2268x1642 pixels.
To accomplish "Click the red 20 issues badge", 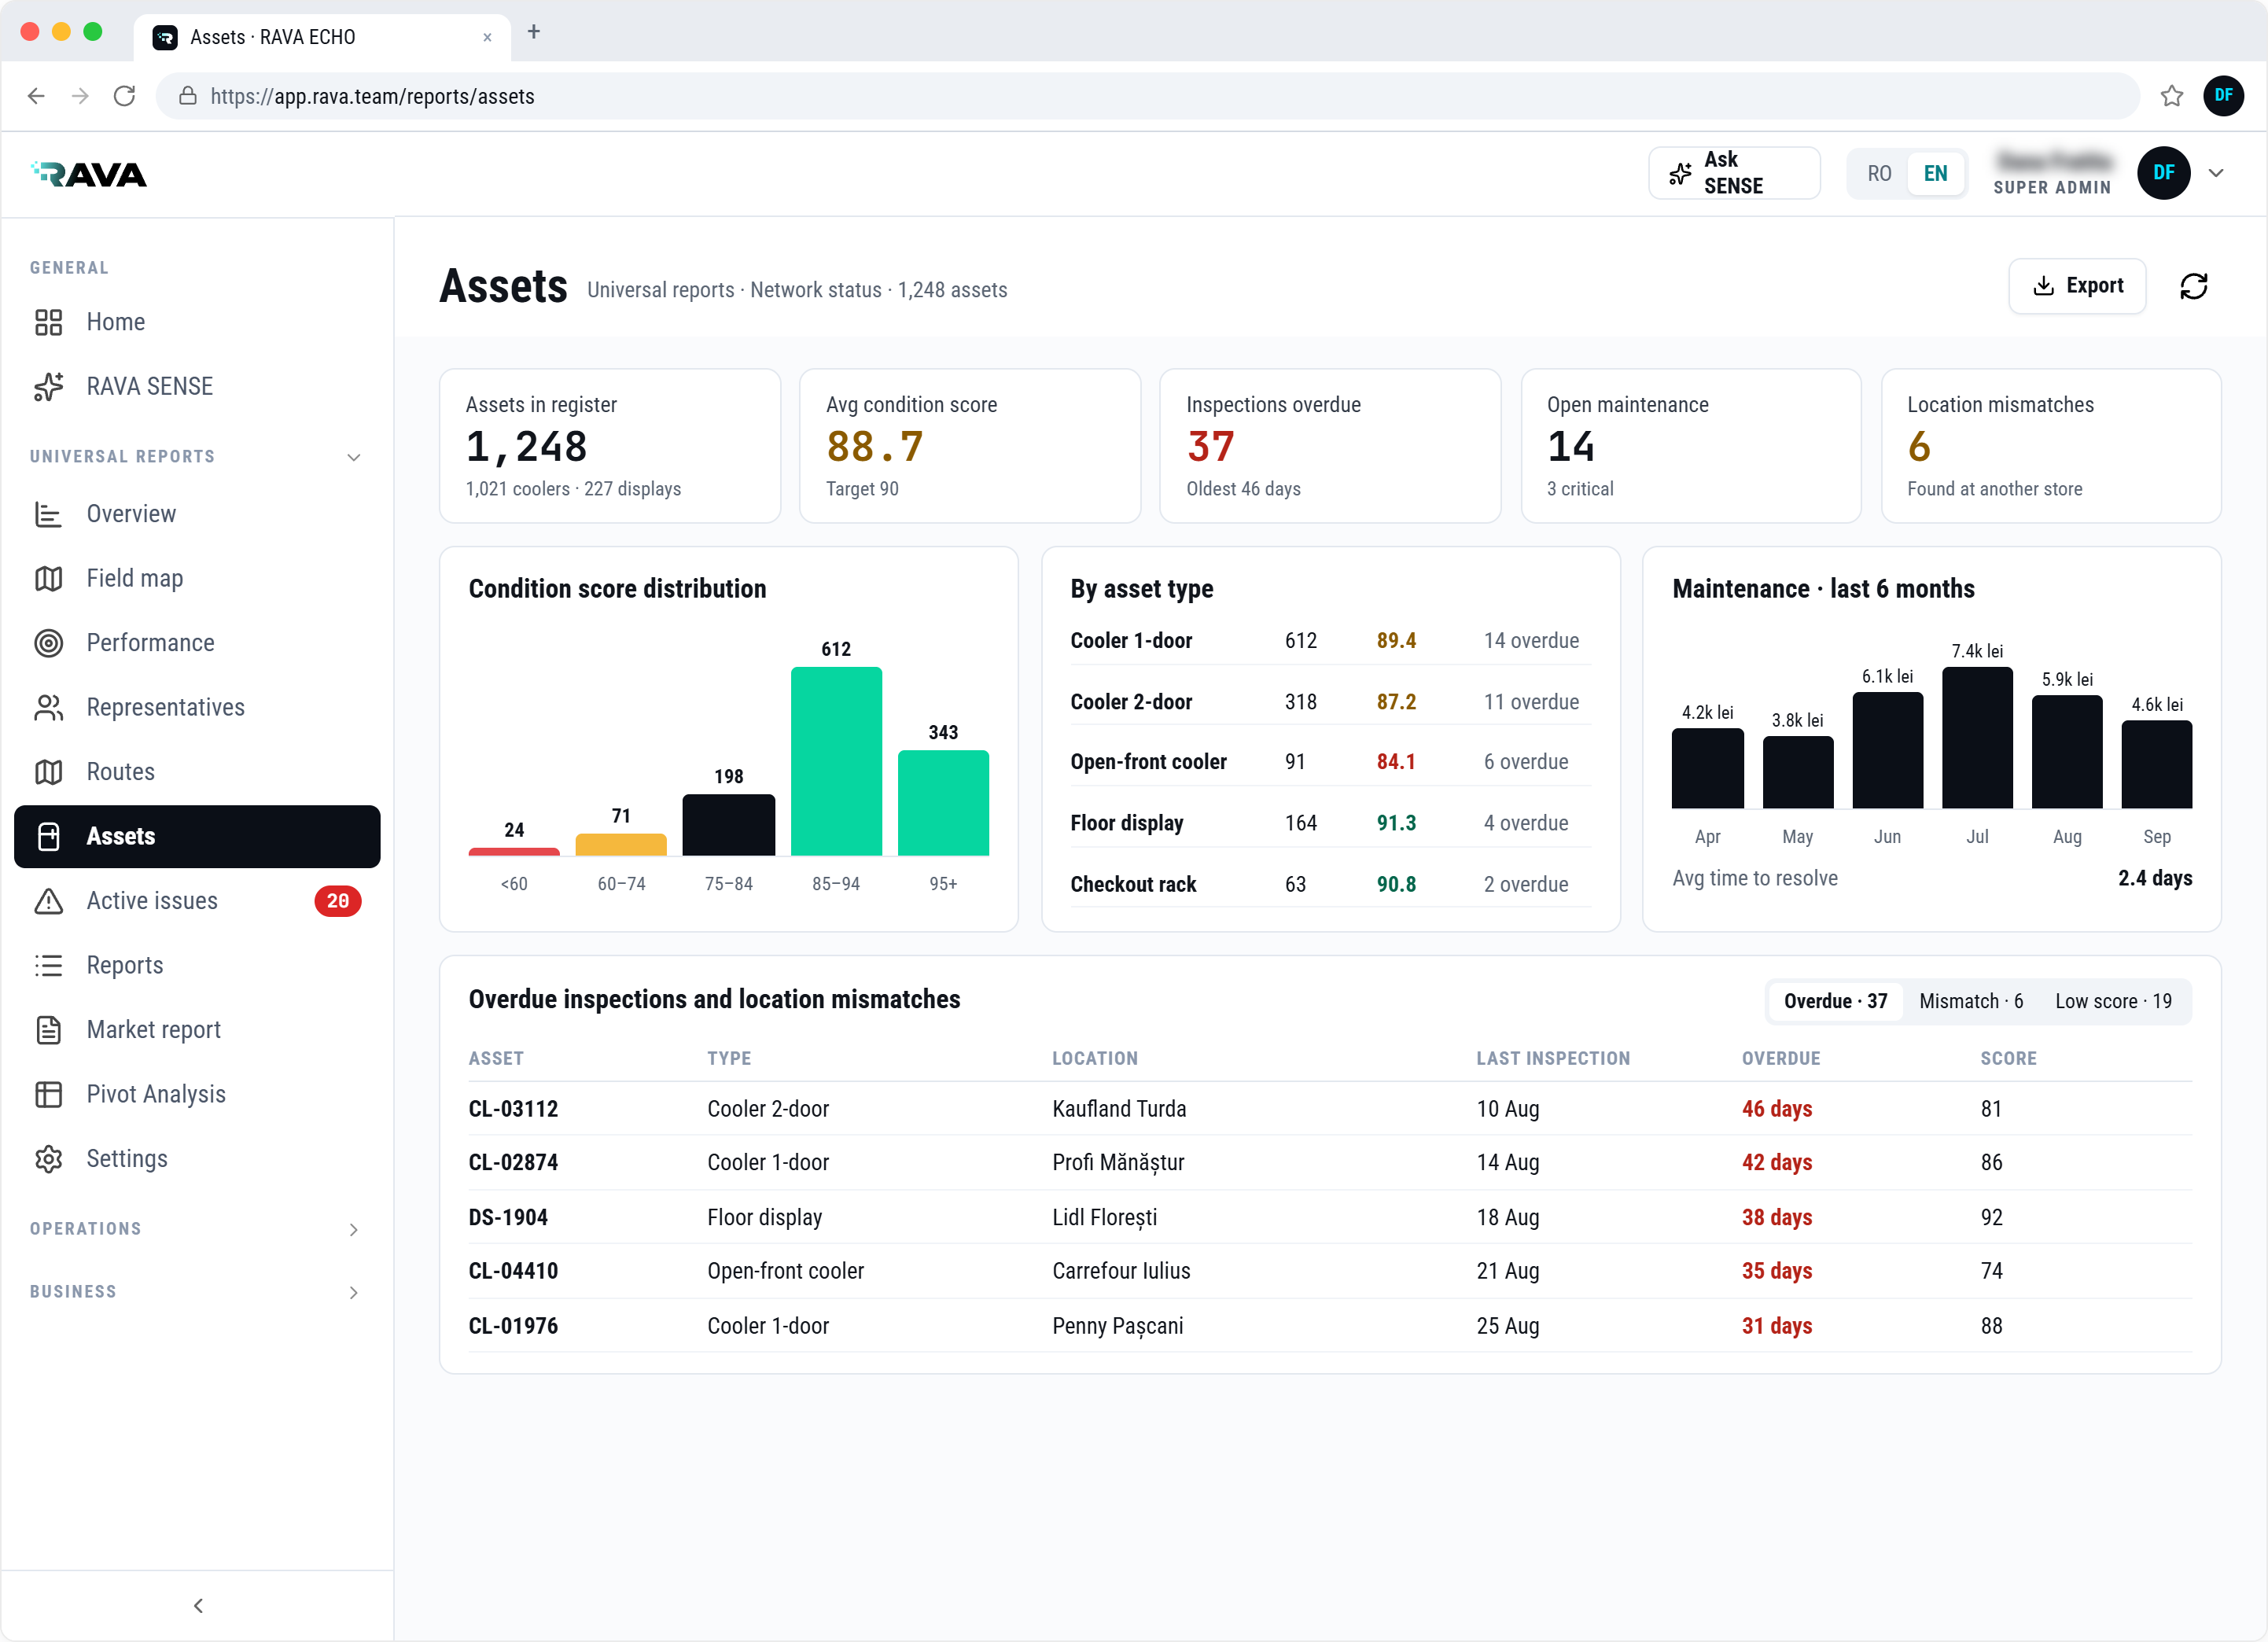I will coord(337,901).
